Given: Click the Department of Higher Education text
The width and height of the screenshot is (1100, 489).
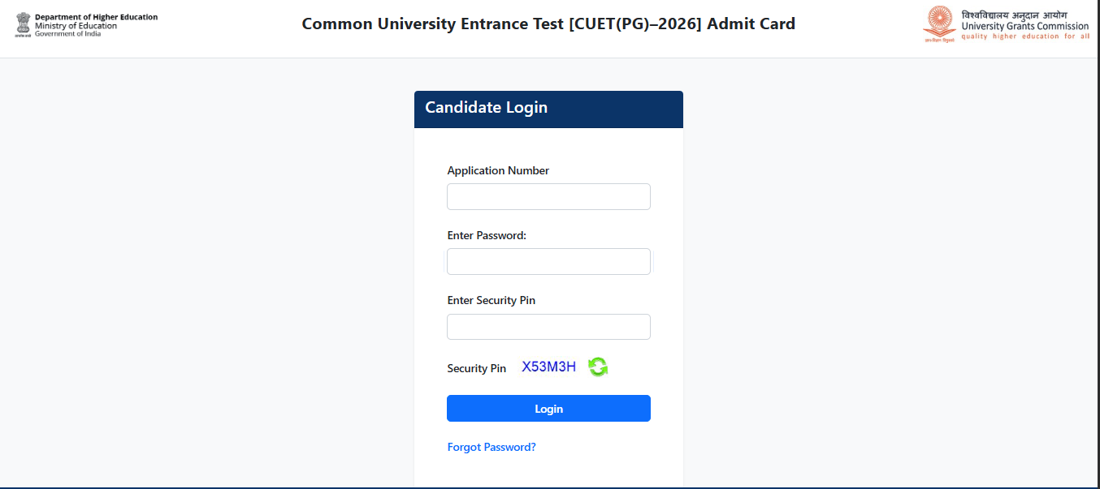Looking at the screenshot, I should click(x=95, y=16).
